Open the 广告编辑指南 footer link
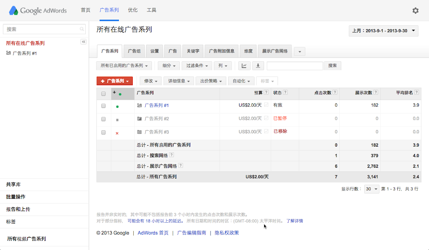The image size is (429, 250). point(192,233)
